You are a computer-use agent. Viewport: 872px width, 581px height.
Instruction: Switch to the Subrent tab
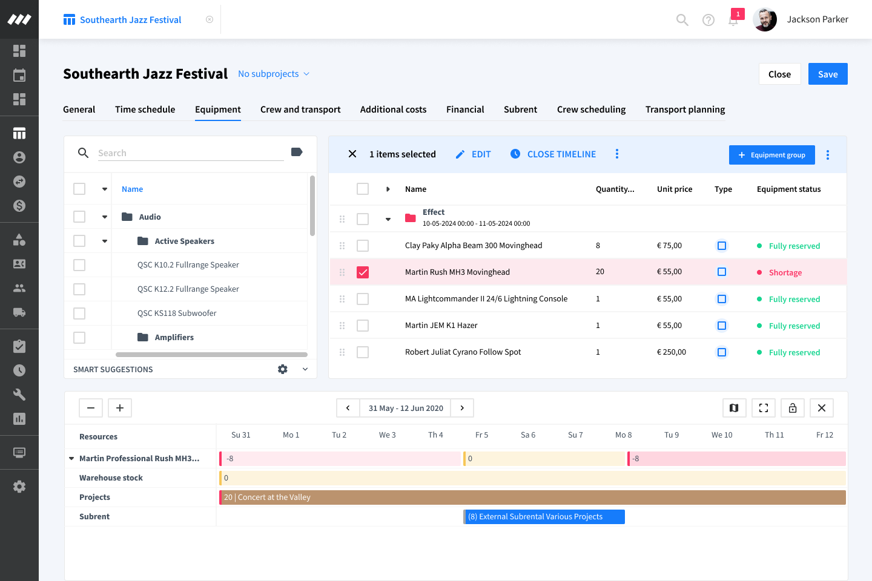pos(521,110)
